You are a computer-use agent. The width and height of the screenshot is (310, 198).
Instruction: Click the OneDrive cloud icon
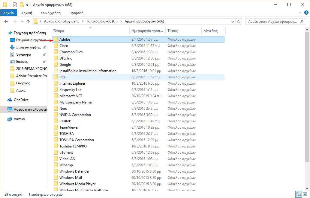tap(10, 100)
